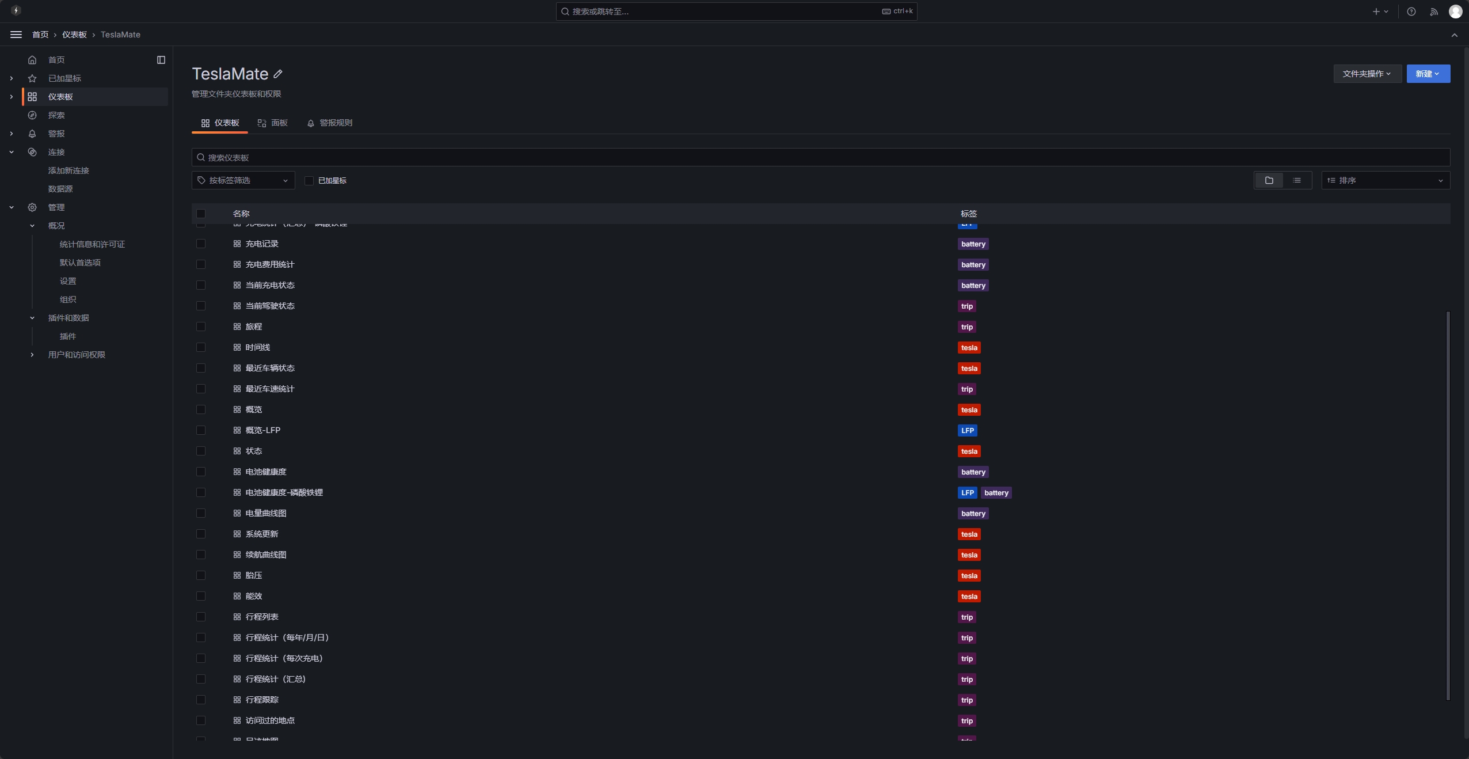Open the 排序 sort dropdown
The height and width of the screenshot is (759, 1469).
click(x=1384, y=180)
